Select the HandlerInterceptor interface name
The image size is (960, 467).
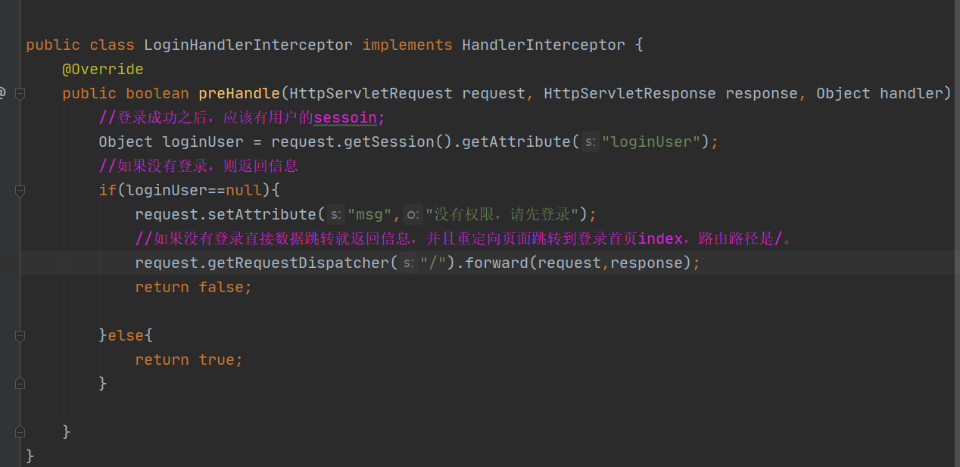pyautogui.click(x=544, y=45)
